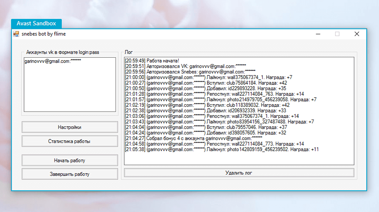Click the Avast Sandbox label tab
The image size is (379, 212).
click(x=36, y=23)
